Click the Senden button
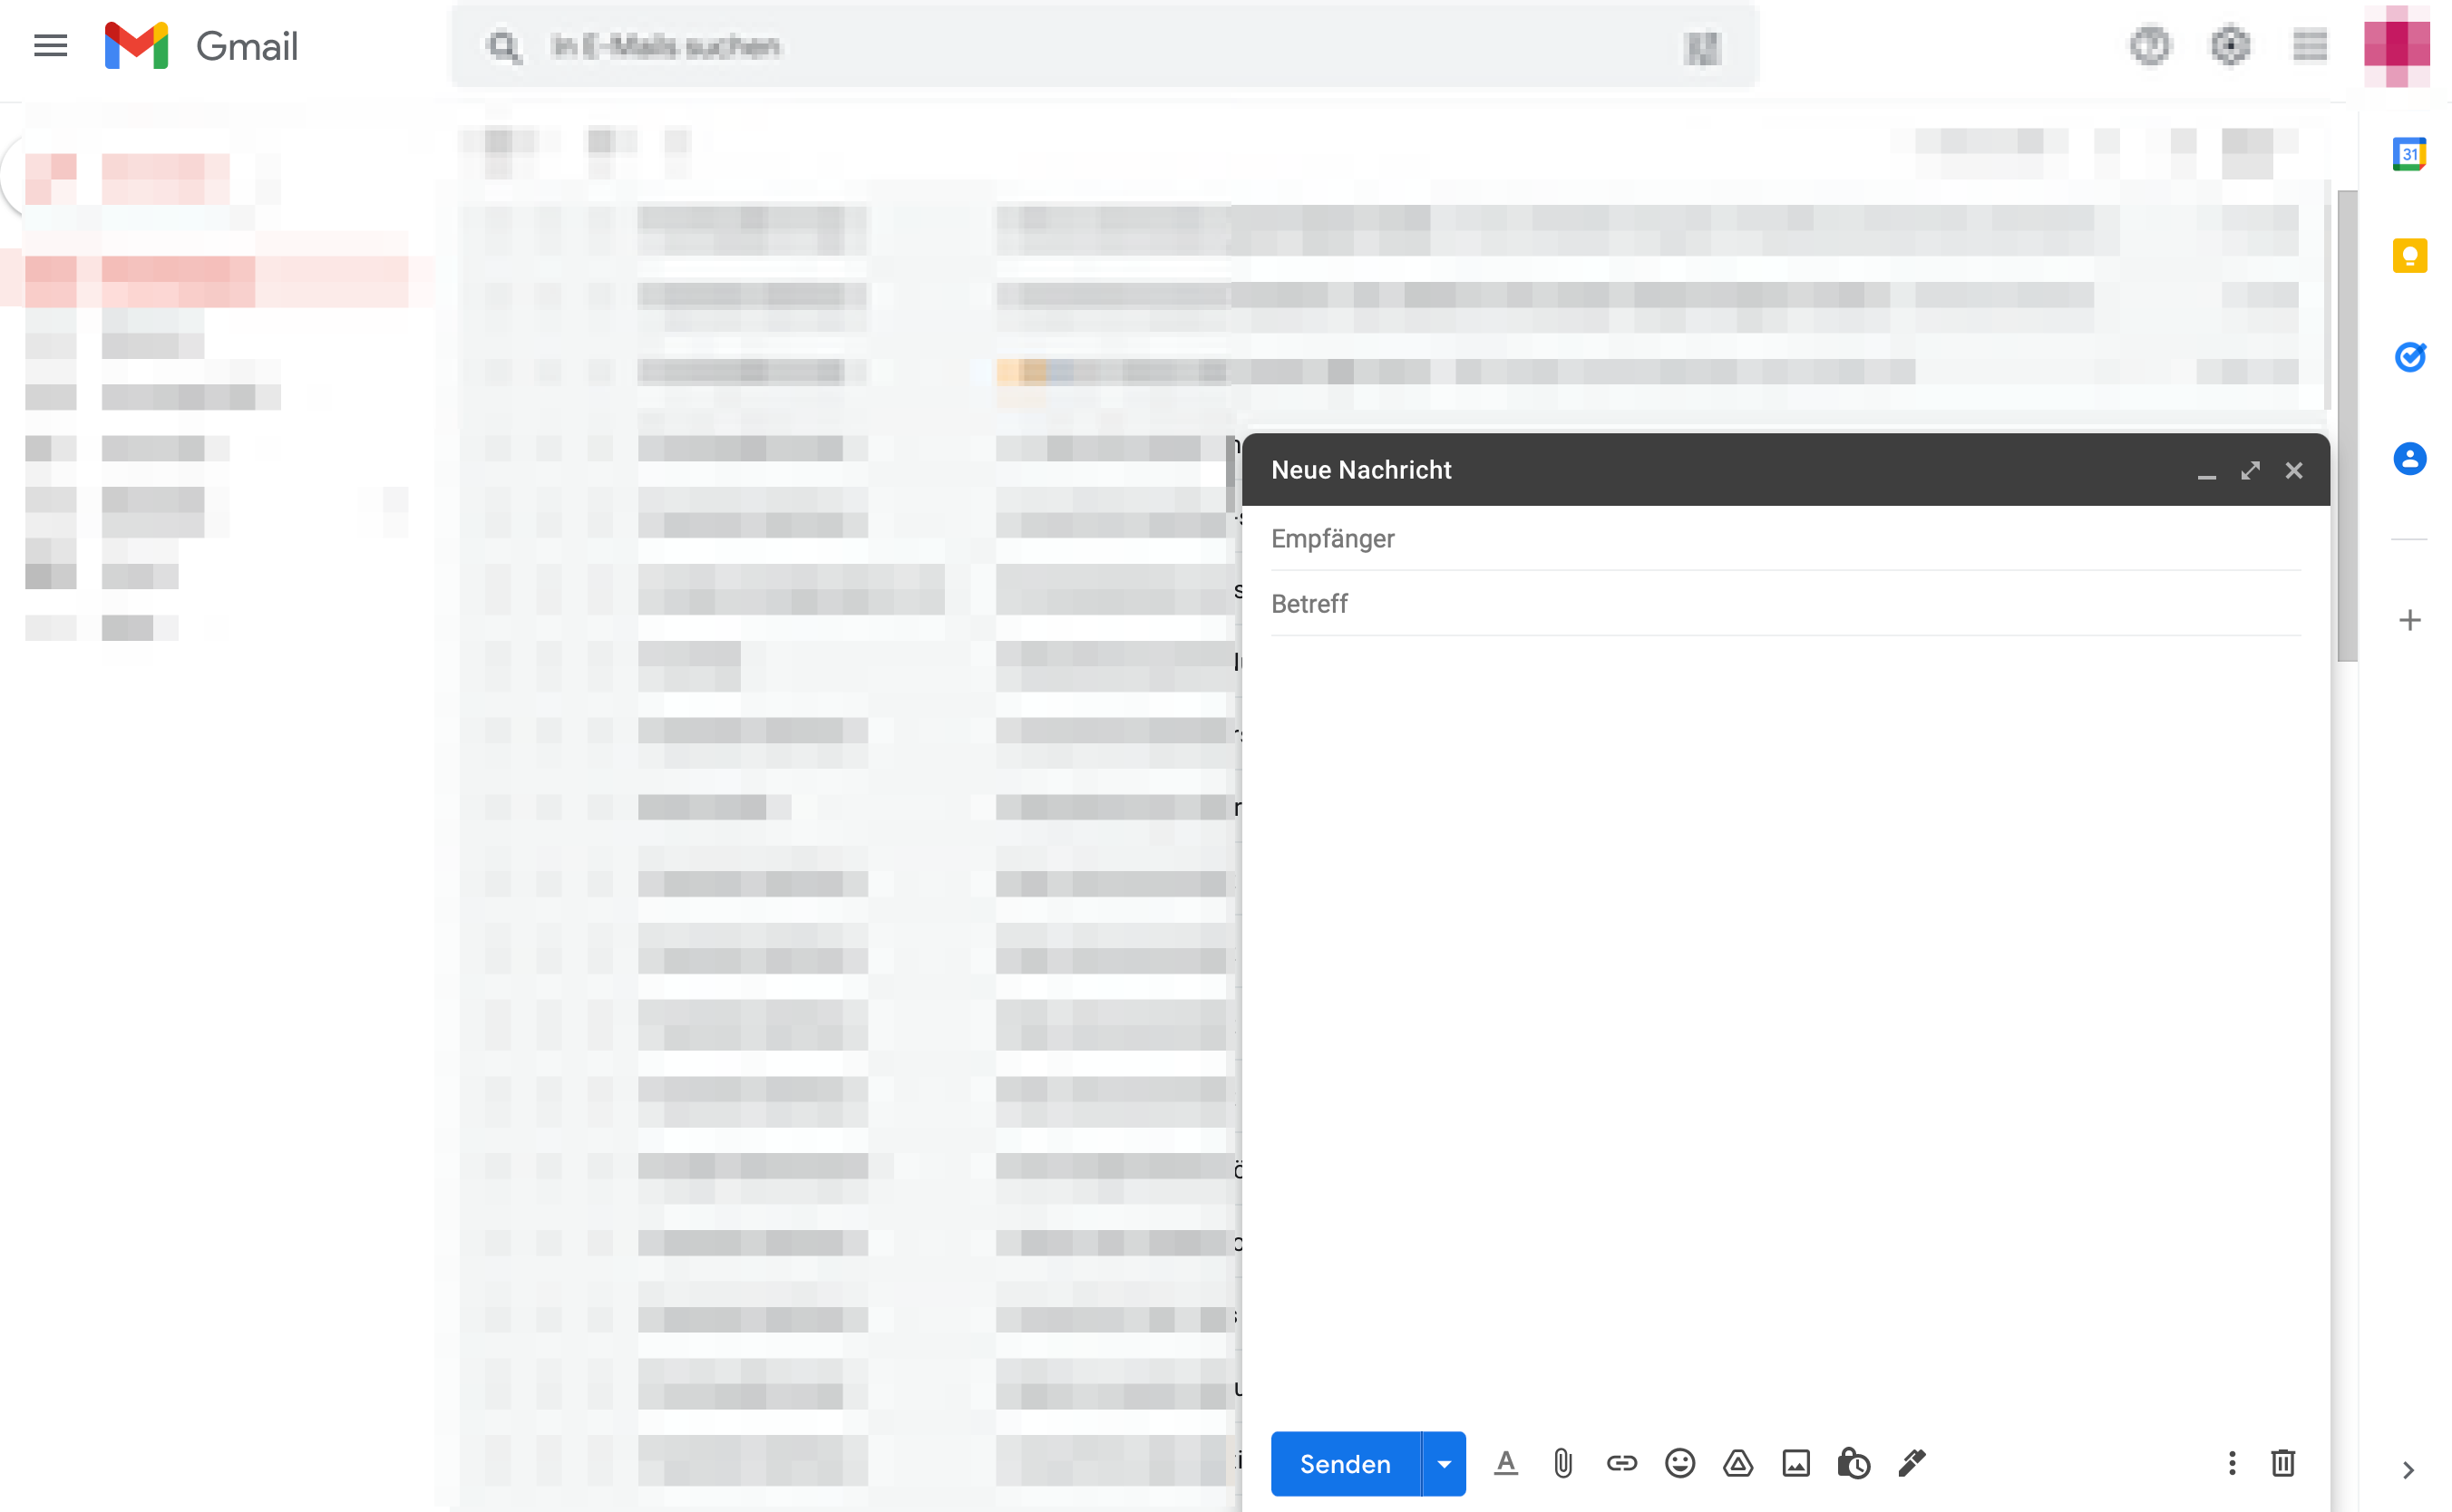Image resolution: width=2452 pixels, height=1512 pixels. point(1345,1464)
